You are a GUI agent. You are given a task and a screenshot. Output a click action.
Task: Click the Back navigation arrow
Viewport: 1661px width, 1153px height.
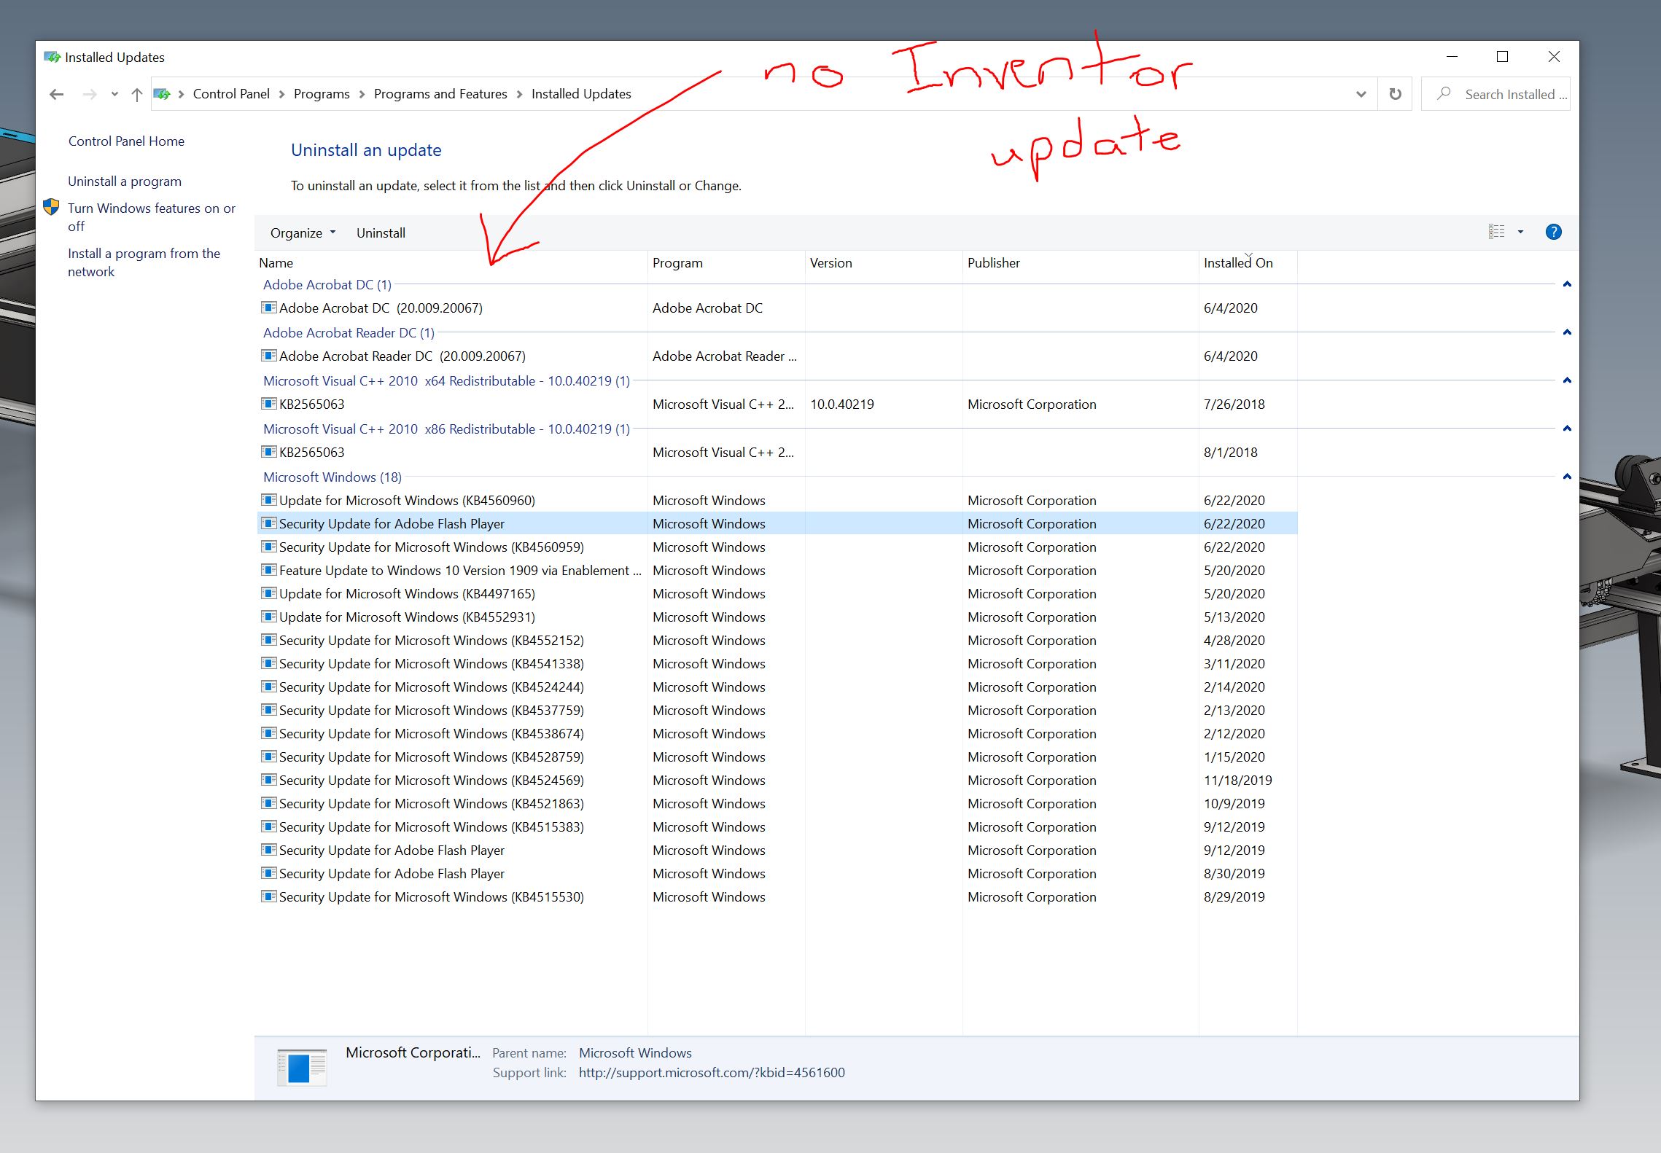point(57,94)
